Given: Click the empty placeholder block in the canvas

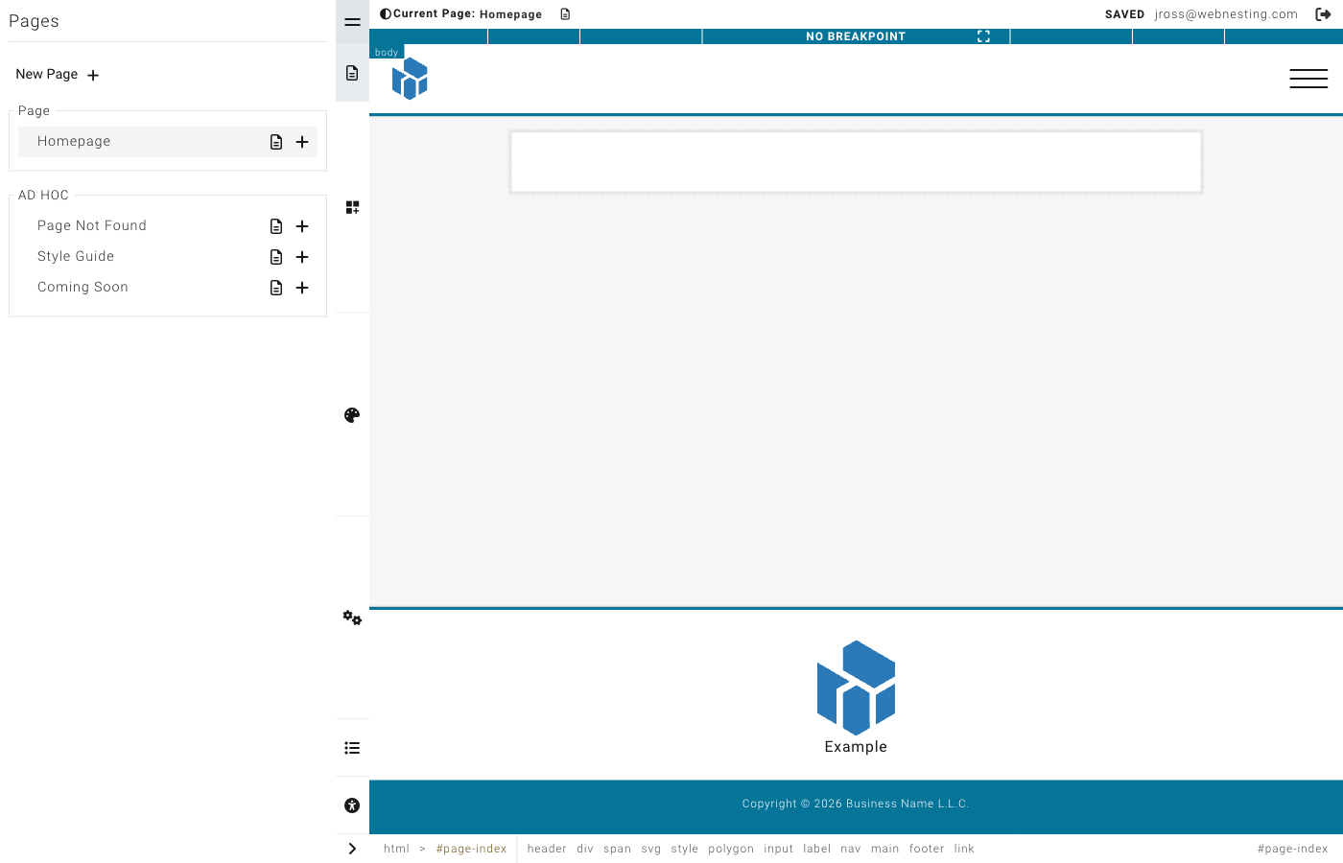Looking at the screenshot, I should pyautogui.click(x=856, y=161).
